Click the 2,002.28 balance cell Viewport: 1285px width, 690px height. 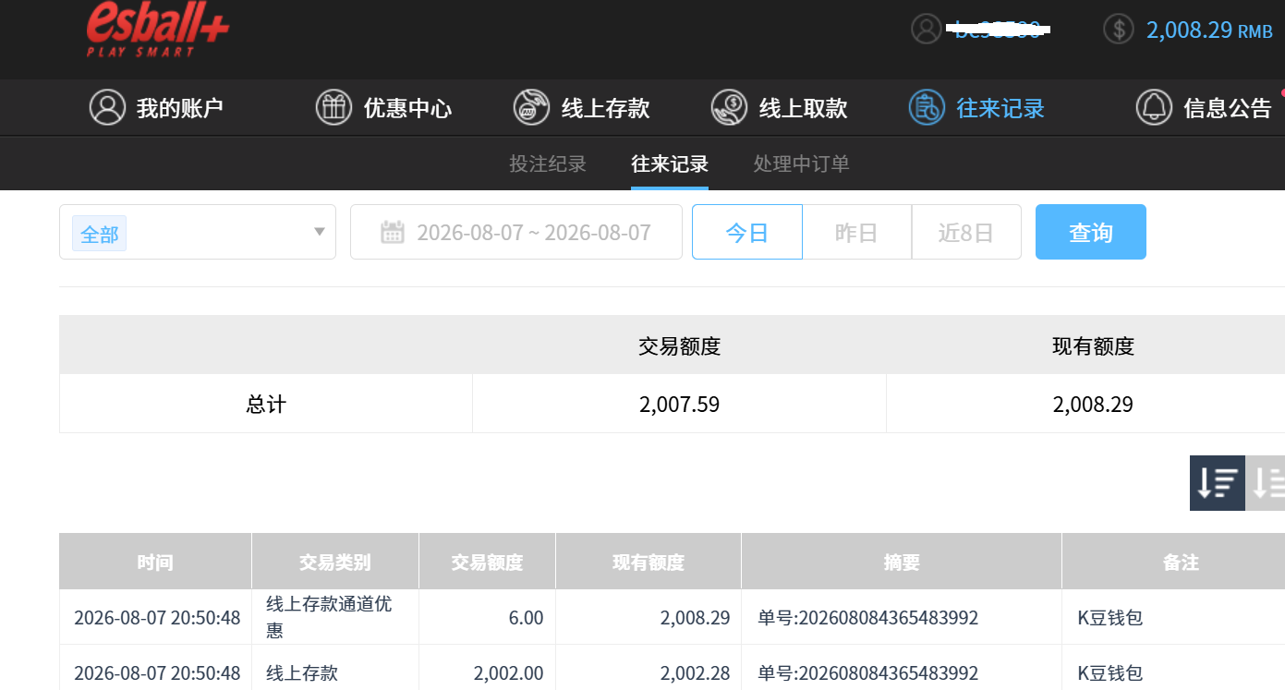(695, 673)
